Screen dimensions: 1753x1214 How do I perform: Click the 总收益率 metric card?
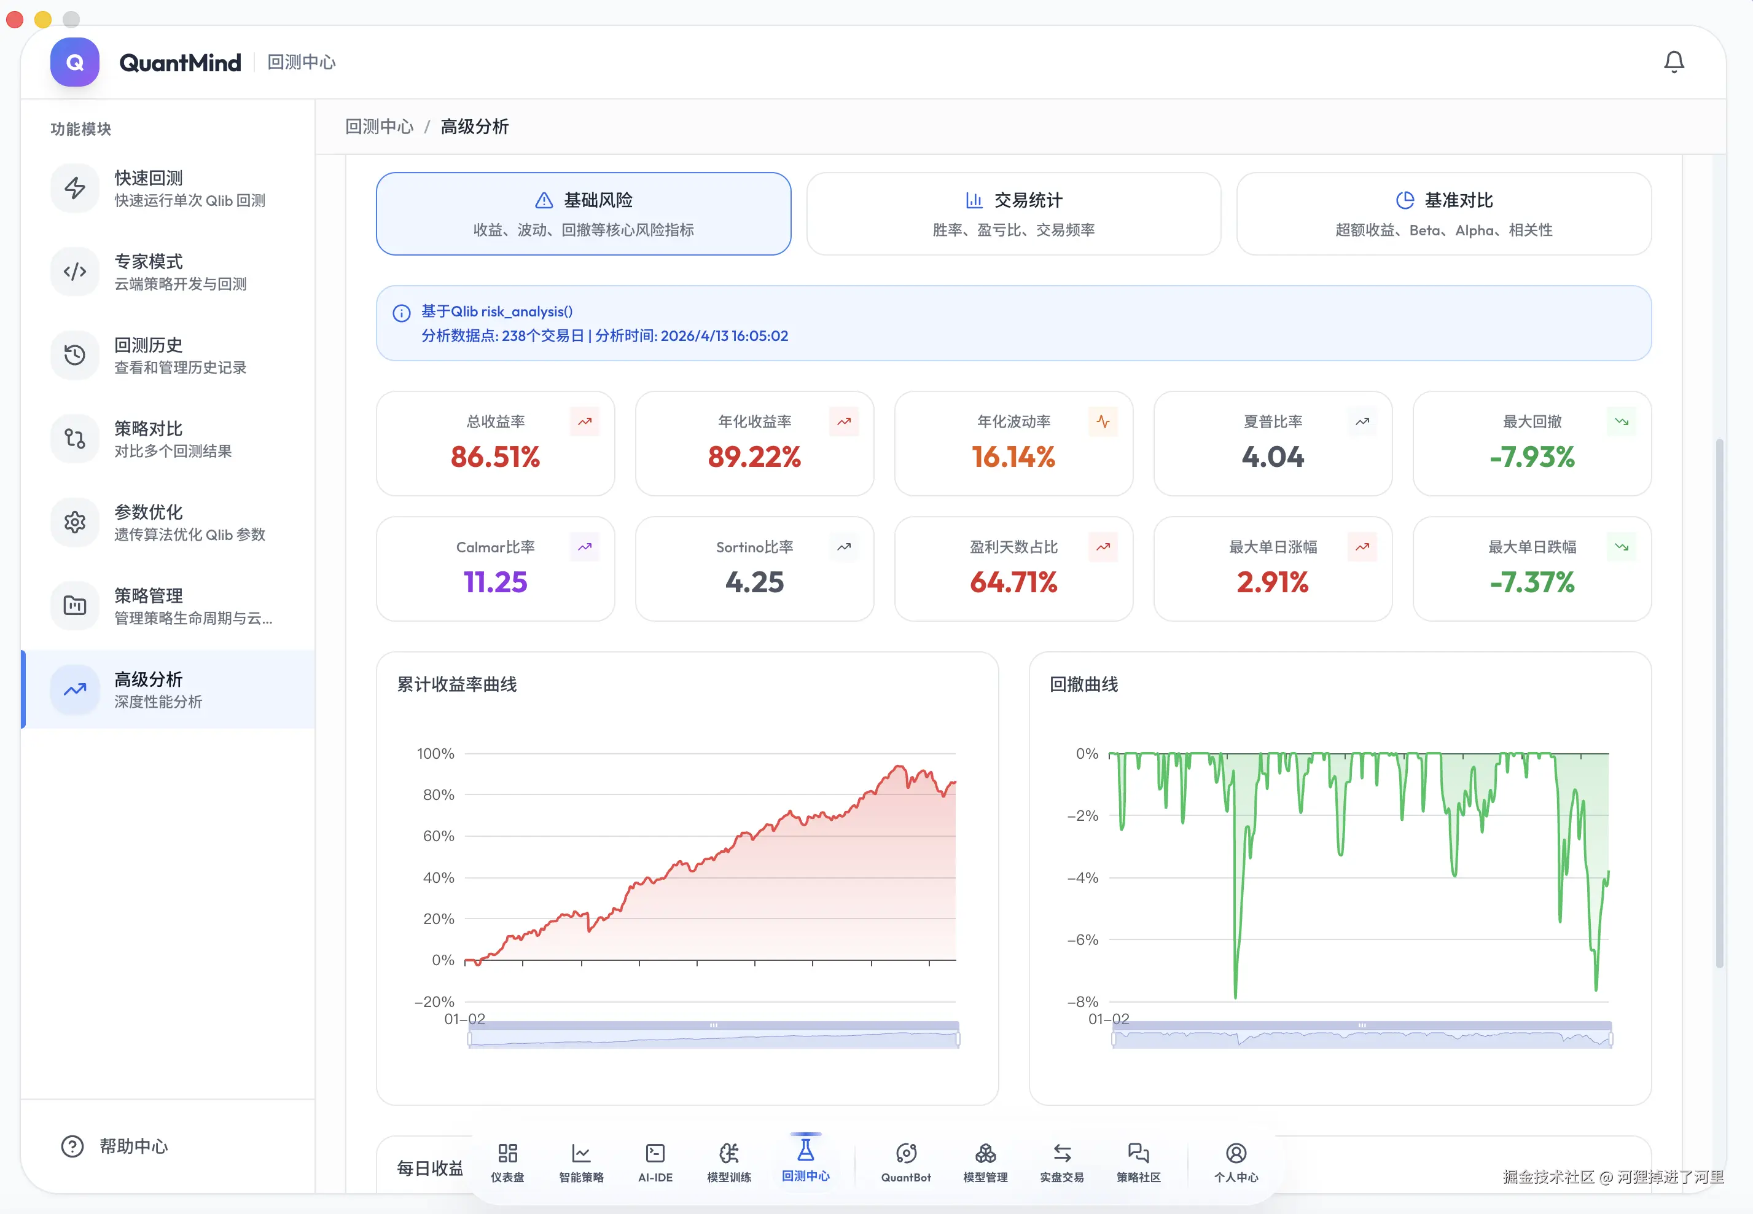[x=495, y=444]
